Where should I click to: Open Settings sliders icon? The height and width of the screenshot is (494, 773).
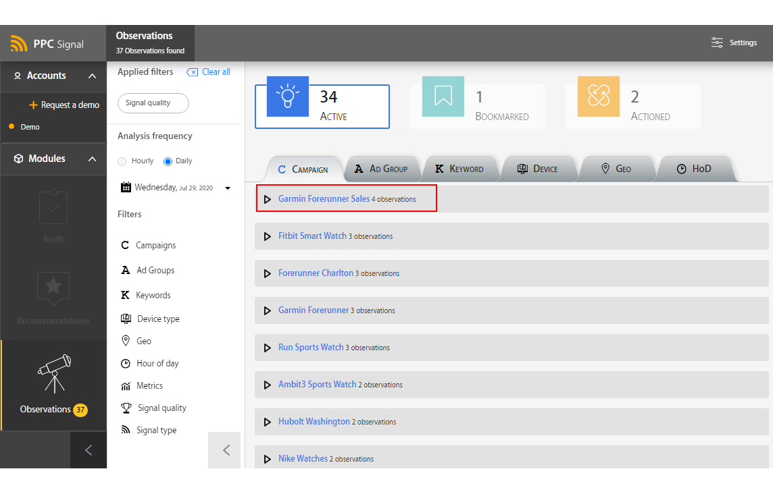717,43
